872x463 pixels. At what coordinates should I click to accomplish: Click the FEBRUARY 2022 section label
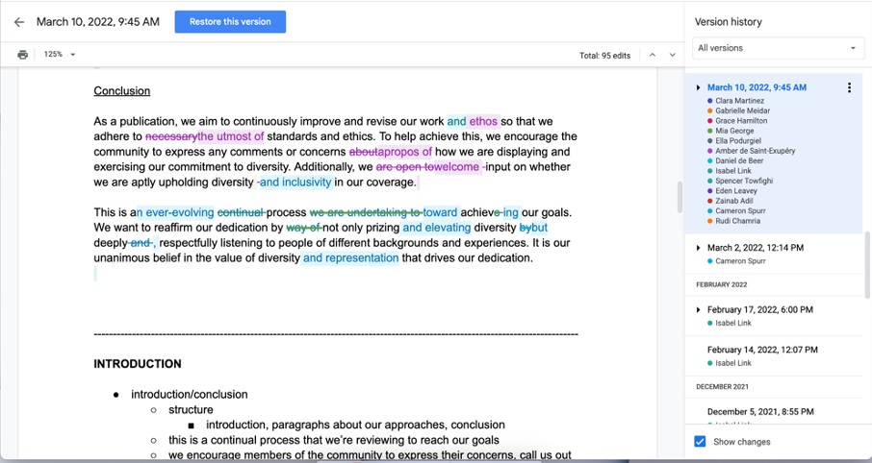tap(721, 284)
